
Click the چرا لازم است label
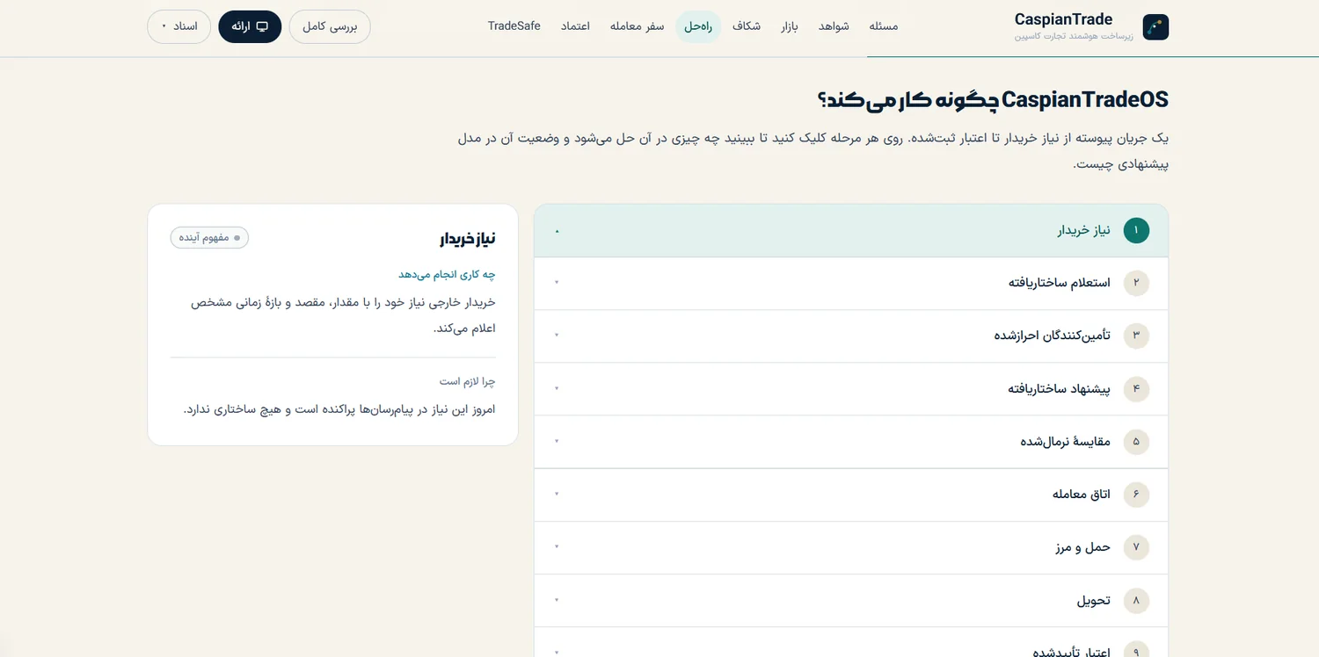pos(468,381)
